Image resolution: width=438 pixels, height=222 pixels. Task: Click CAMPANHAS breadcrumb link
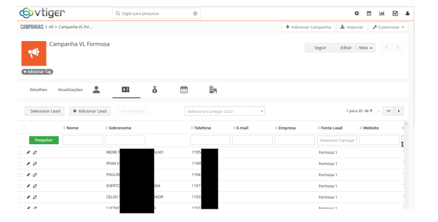[32, 27]
